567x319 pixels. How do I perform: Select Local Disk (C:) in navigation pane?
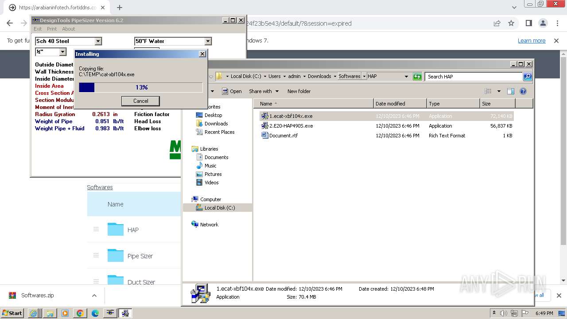pos(219,208)
